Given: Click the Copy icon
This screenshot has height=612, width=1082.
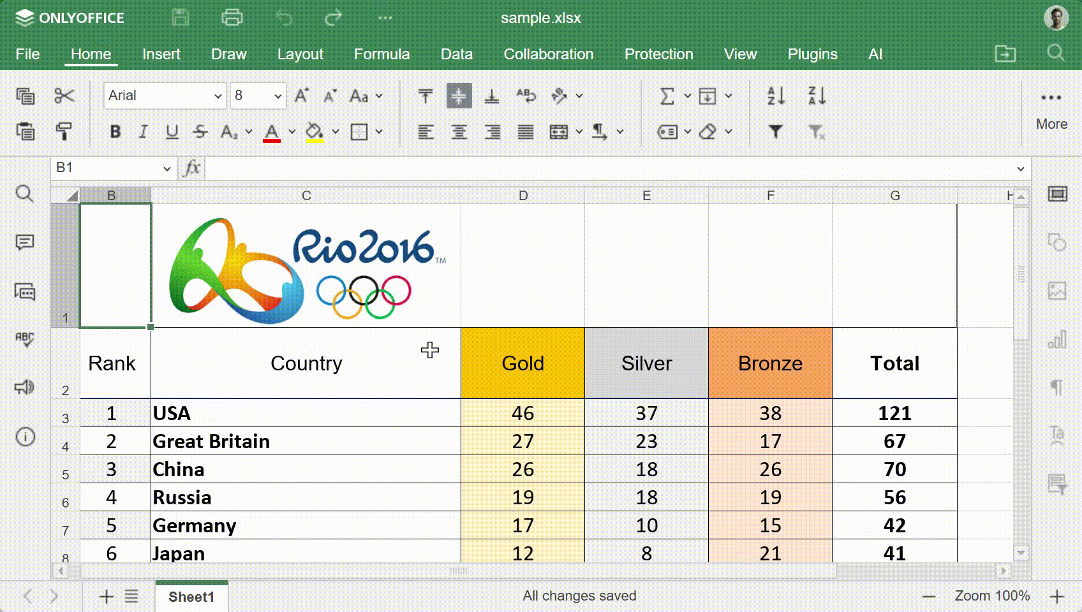Looking at the screenshot, I should click(x=25, y=96).
